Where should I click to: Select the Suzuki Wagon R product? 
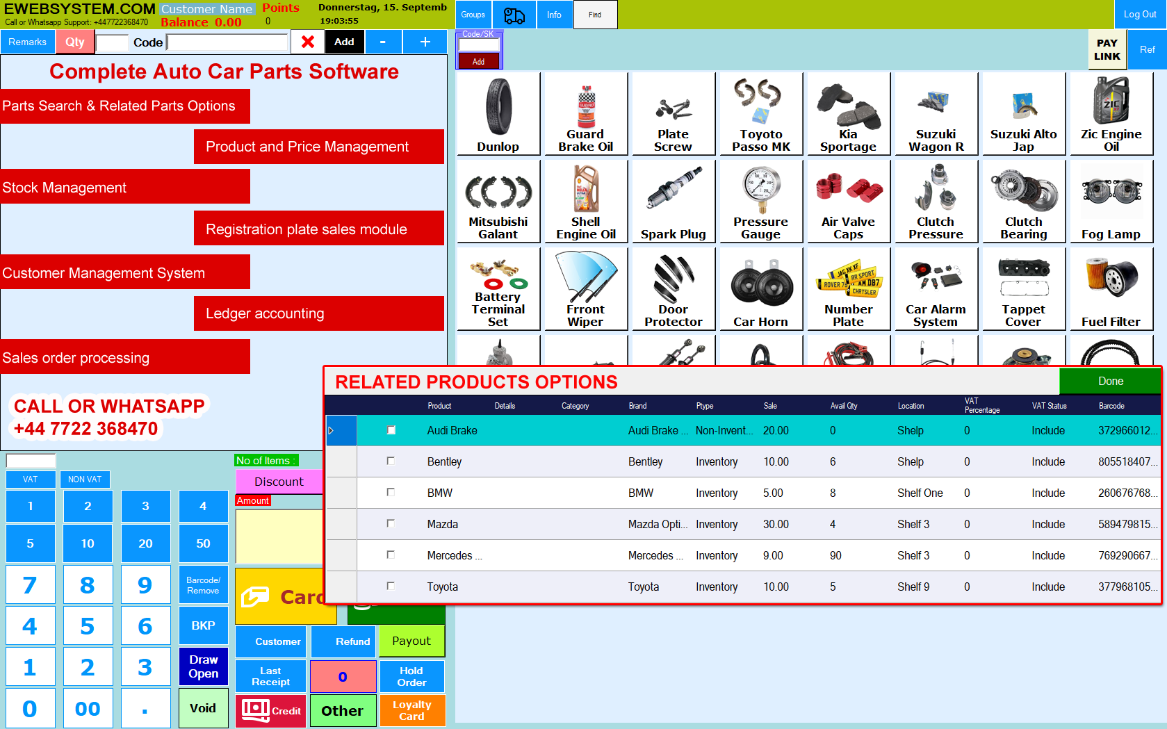(x=936, y=113)
